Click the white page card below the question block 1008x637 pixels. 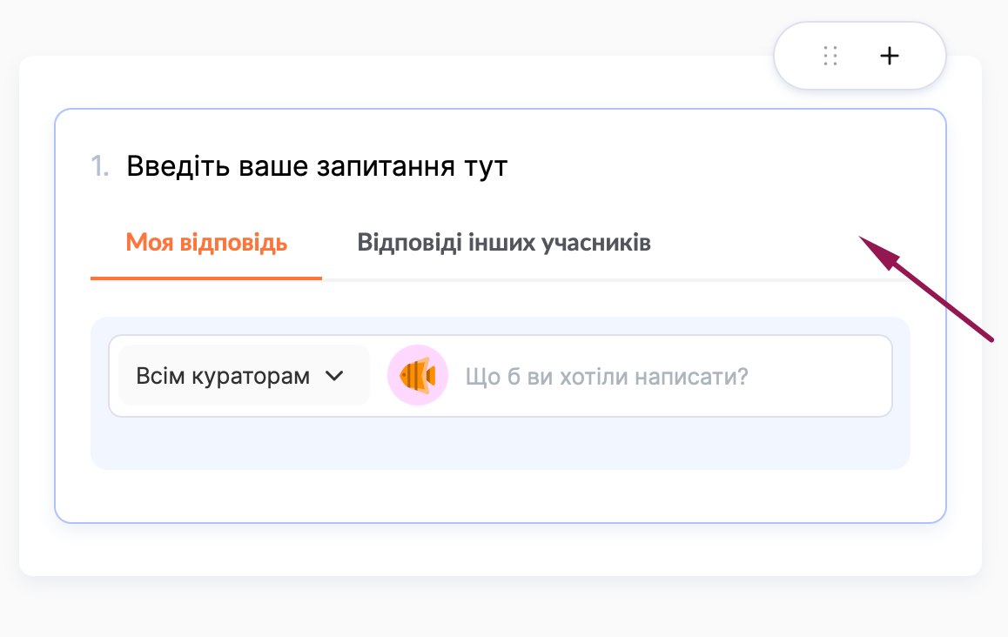click(x=501, y=550)
